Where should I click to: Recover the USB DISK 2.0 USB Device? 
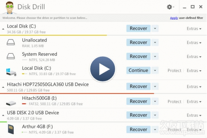[138, 115]
